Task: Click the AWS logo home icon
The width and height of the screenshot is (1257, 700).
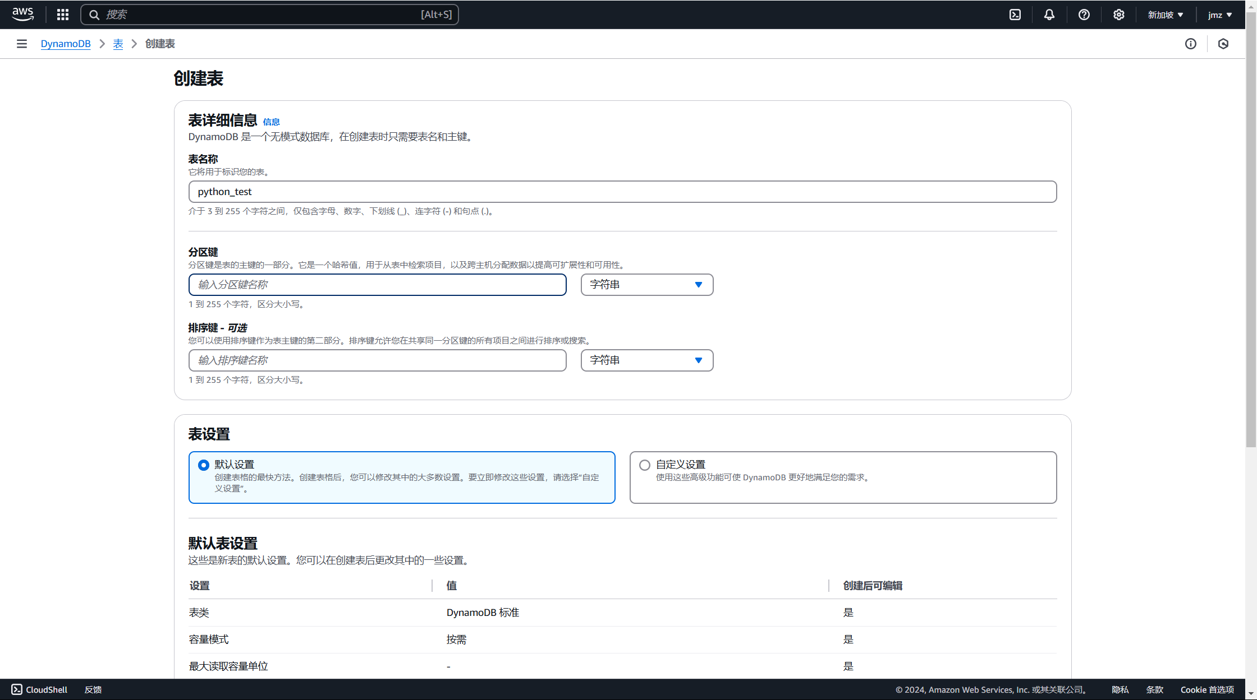Action: 23,14
